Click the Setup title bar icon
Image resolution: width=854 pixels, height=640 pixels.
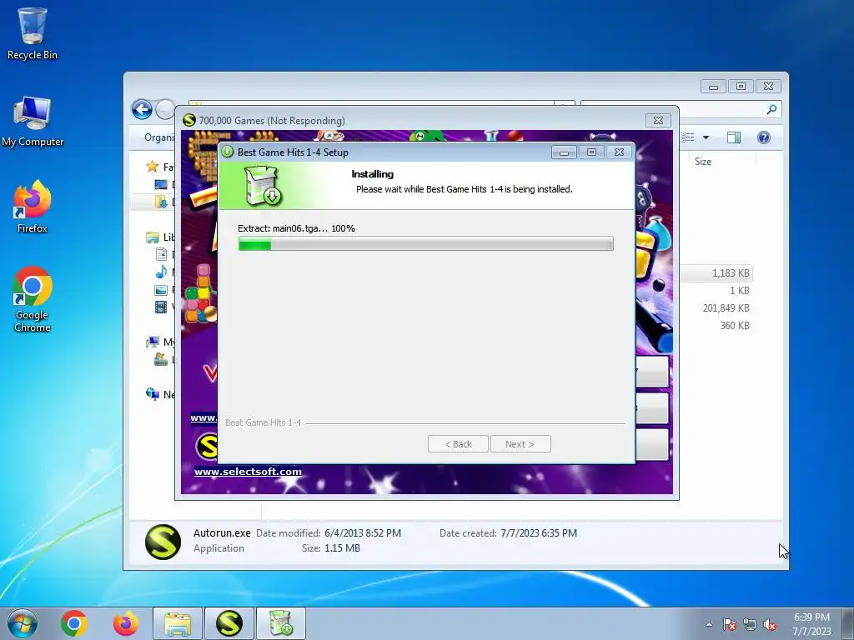(x=228, y=152)
